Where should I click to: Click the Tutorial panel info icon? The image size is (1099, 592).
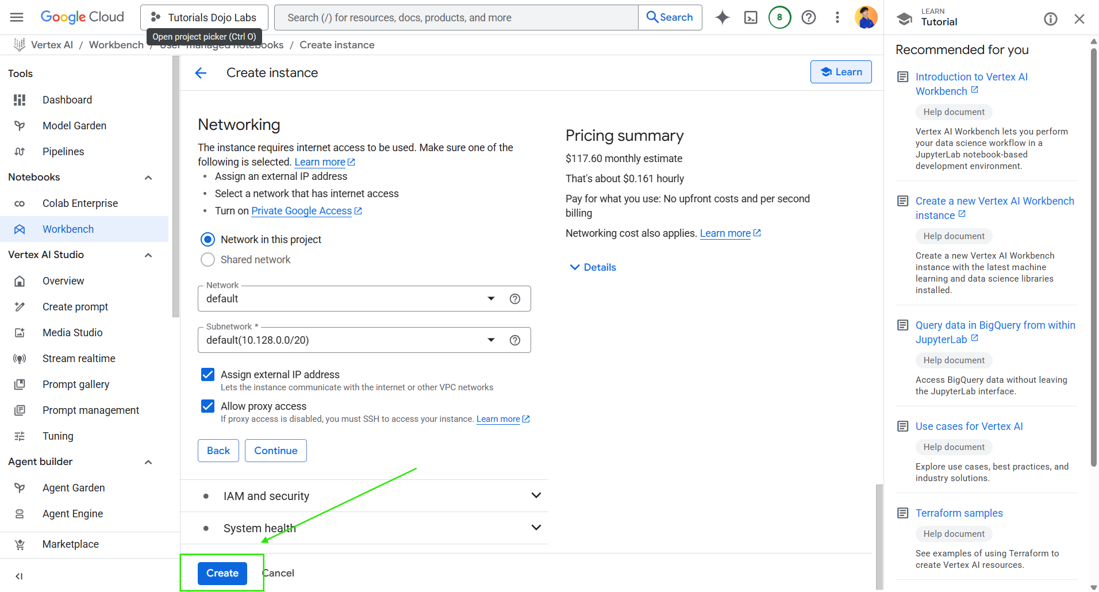click(1050, 19)
